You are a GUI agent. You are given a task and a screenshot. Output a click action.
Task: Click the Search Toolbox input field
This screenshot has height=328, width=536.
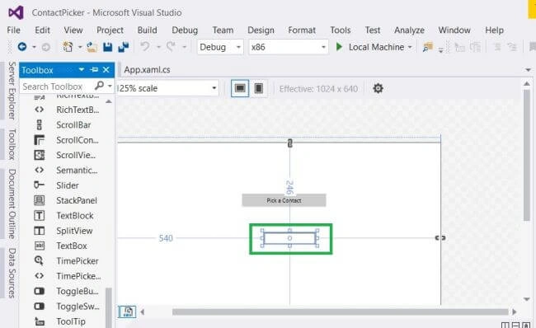(57, 87)
